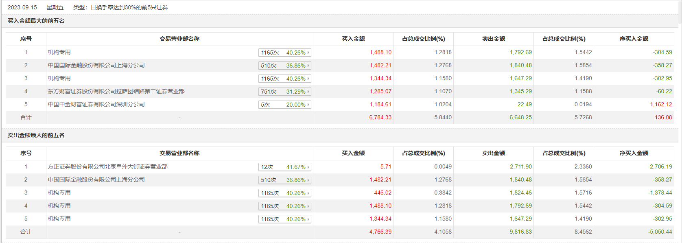Click 机构专用 in row 3 of buy table
The image size is (682, 243).
[x=59, y=78]
